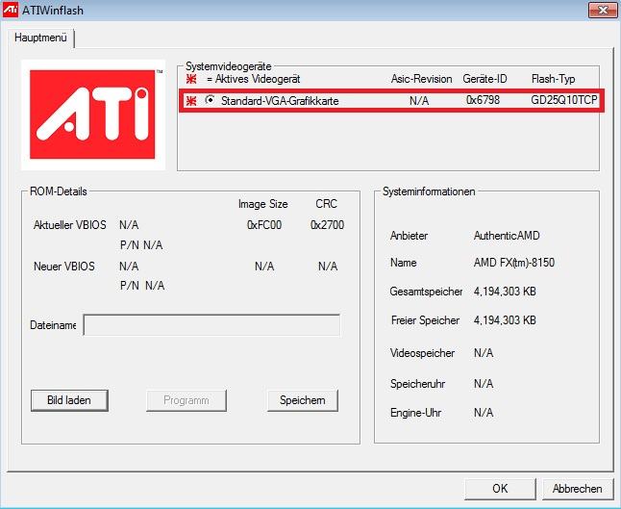The image size is (621, 509).
Task: Click the Aktueller VBIOS label
Action: tap(70, 225)
